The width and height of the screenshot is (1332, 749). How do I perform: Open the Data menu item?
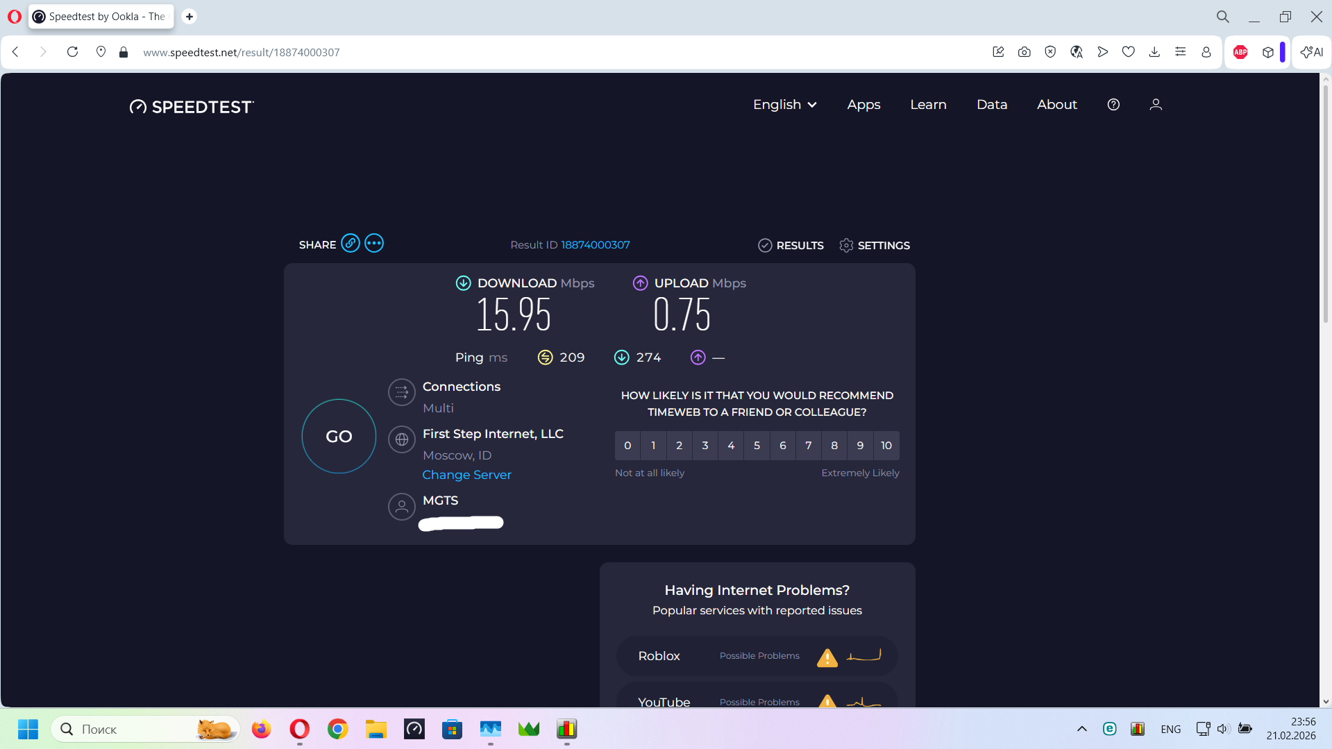[x=992, y=105]
